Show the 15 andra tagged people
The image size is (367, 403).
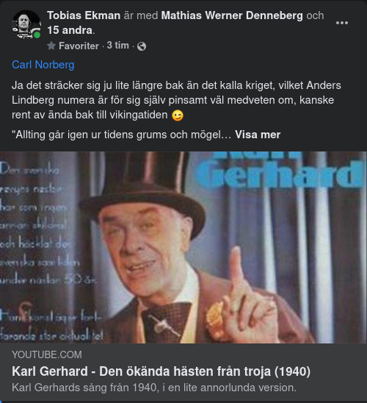click(70, 30)
